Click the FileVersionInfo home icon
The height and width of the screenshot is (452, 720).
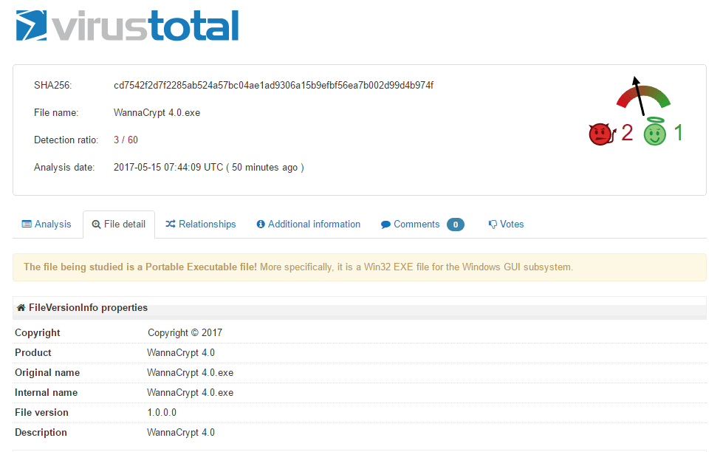(x=21, y=308)
